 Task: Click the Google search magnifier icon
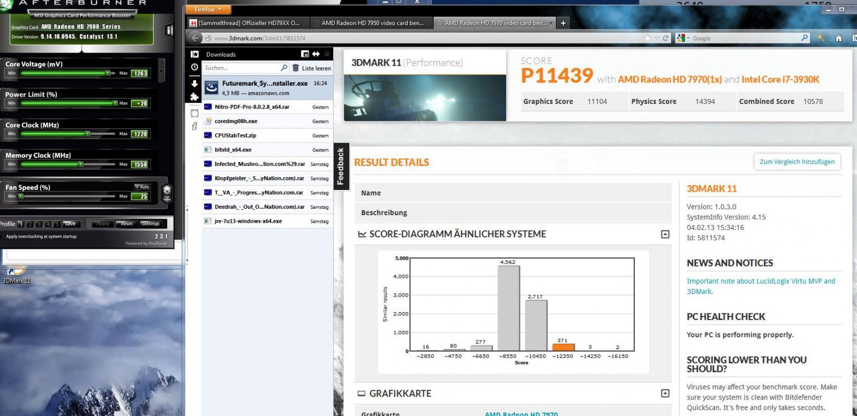point(805,38)
